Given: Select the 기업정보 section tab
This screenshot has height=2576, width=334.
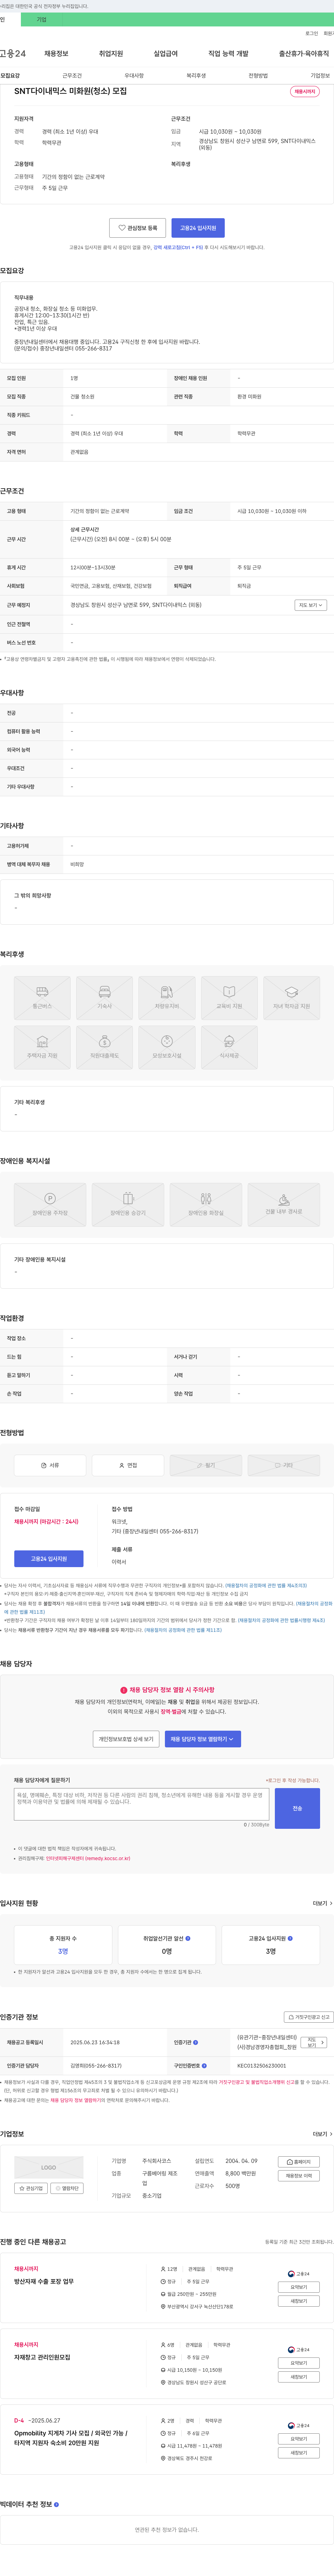Looking at the screenshot, I should [x=320, y=75].
